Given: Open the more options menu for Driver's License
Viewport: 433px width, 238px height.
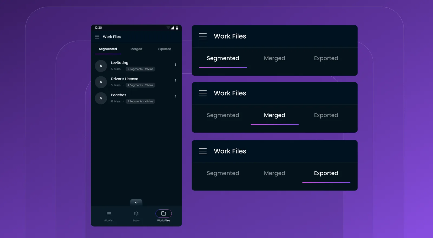Looking at the screenshot, I should pyautogui.click(x=176, y=81).
